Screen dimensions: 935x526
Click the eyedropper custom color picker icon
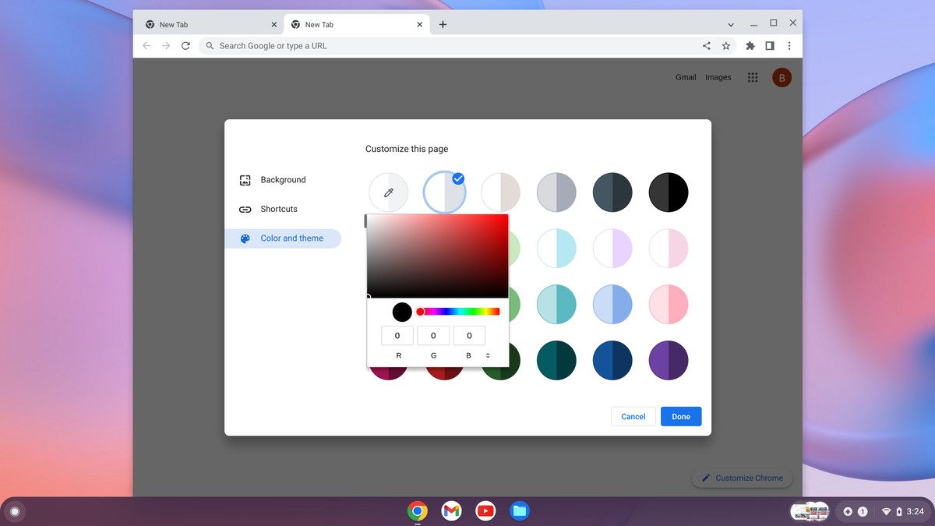388,192
